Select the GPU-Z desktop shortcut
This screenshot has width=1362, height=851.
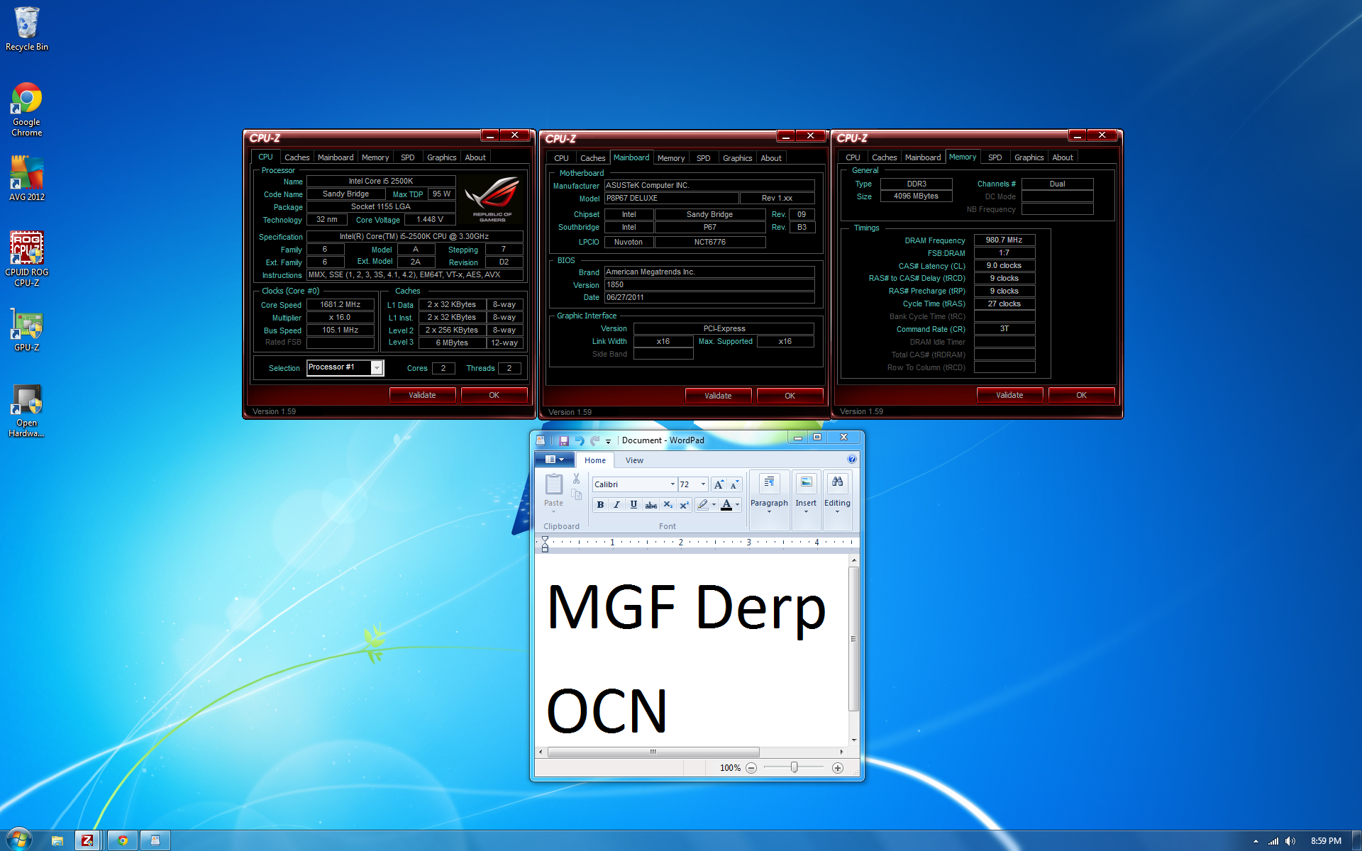pos(27,330)
